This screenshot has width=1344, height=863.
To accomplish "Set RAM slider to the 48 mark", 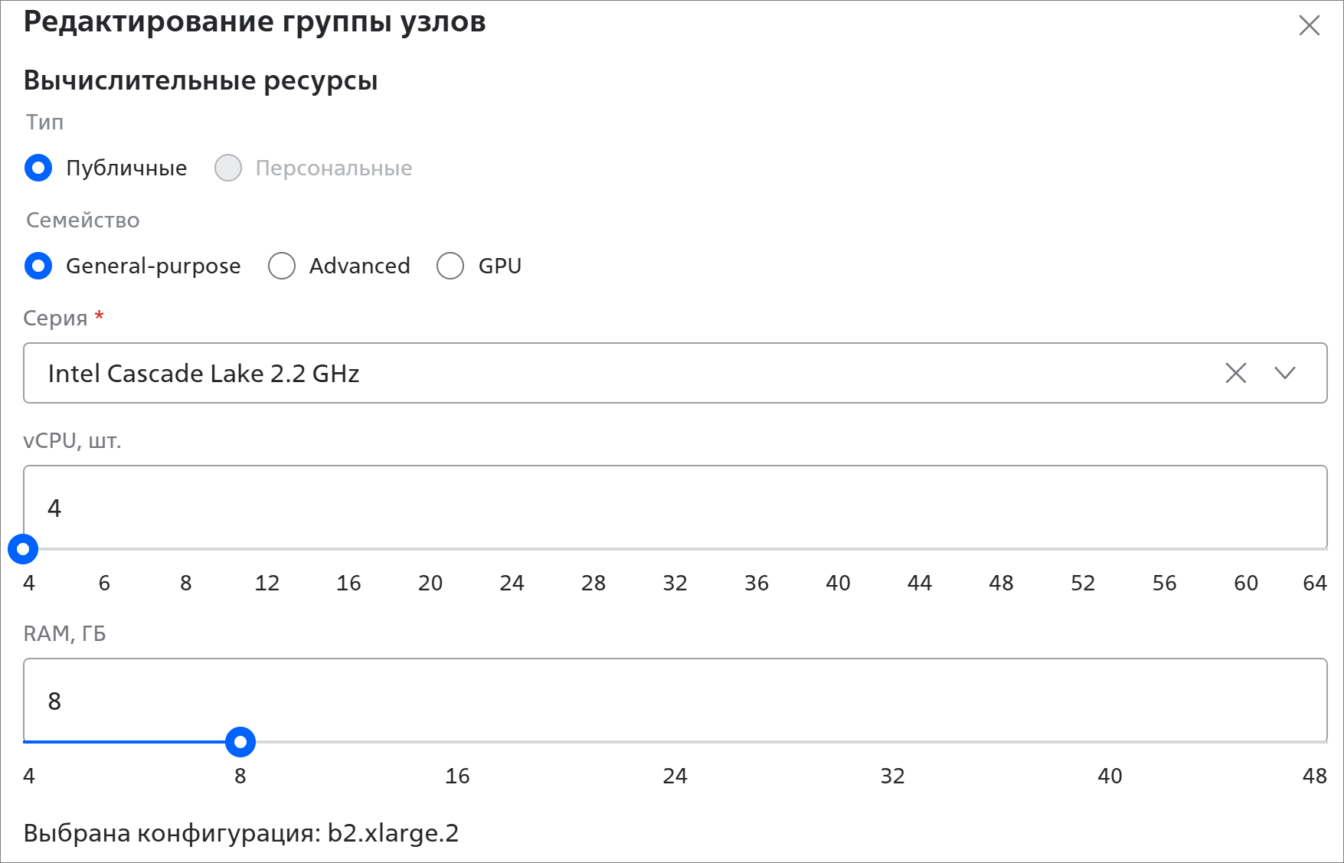I will (x=1326, y=742).
